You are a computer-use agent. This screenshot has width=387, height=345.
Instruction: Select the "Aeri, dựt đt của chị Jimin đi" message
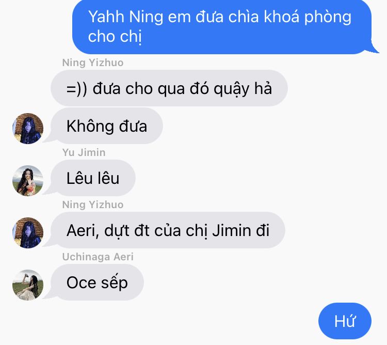168,230
